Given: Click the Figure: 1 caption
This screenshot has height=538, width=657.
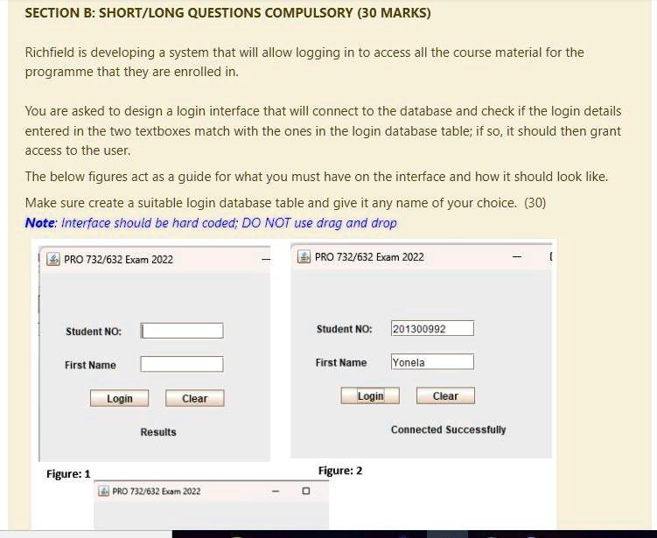Looking at the screenshot, I should 68,474.
